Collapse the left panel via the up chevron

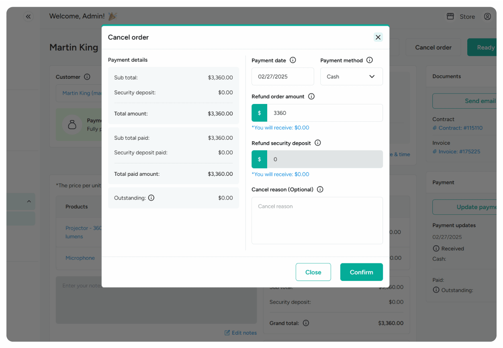[29, 201]
